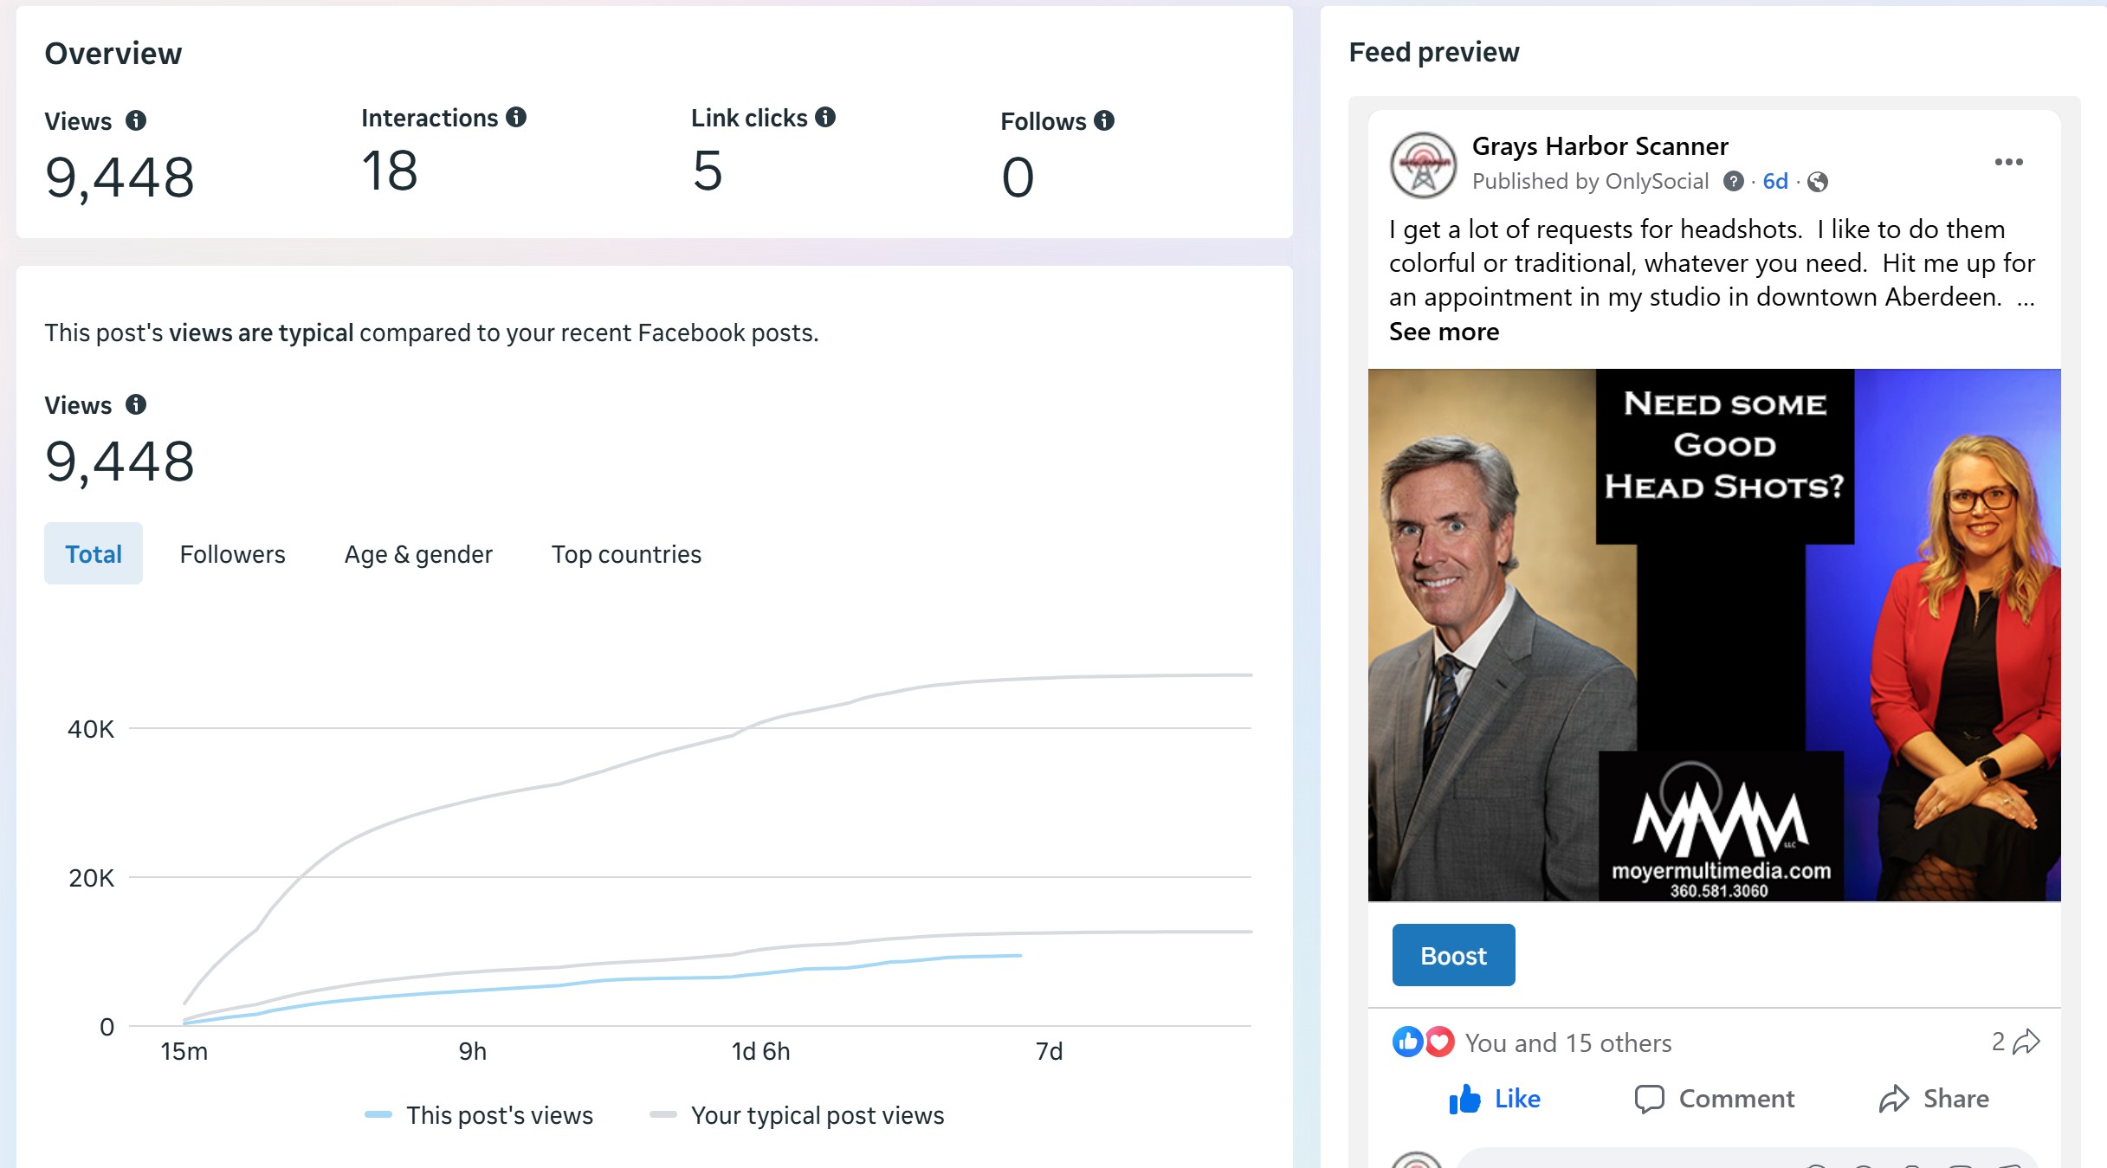Open the Age & gender tab
The width and height of the screenshot is (2107, 1168).
tap(418, 553)
